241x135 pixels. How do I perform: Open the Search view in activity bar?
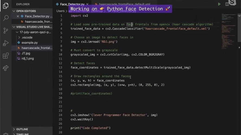[x=6, y=18]
